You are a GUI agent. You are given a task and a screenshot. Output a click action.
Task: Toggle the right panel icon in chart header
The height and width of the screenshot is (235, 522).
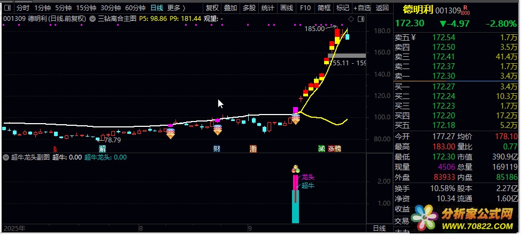[361, 19]
